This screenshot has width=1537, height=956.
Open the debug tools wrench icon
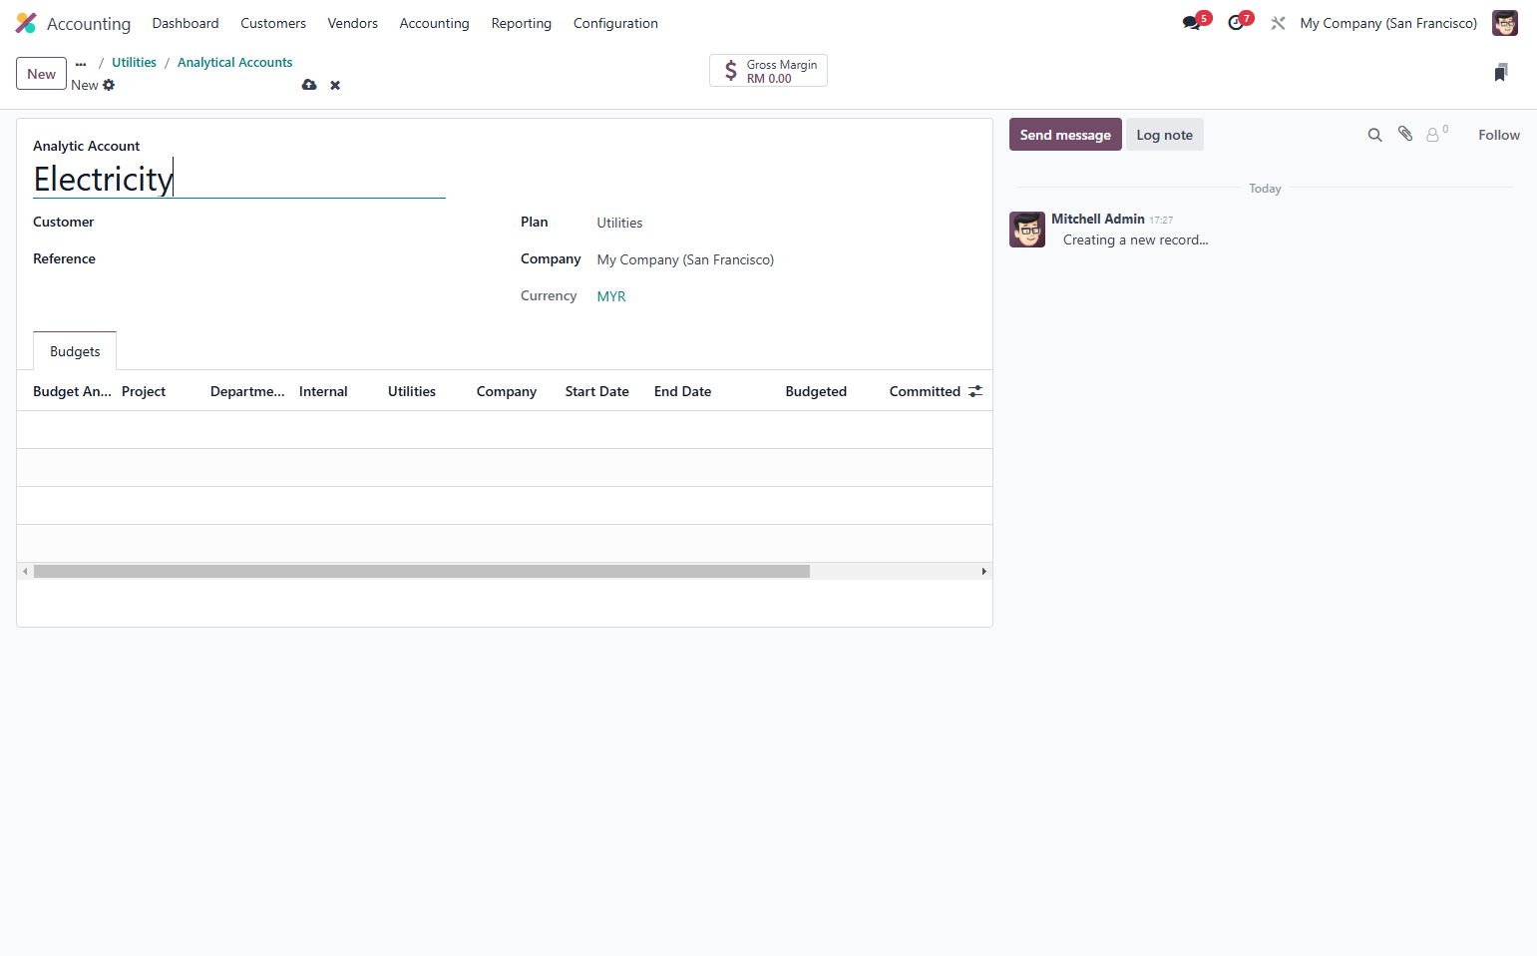click(x=1278, y=23)
